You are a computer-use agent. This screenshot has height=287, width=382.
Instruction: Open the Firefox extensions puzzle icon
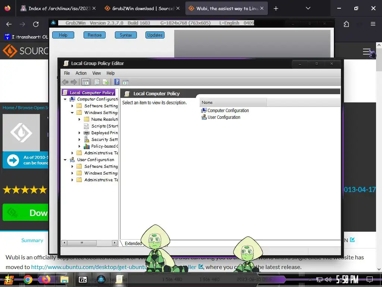tap(346, 24)
